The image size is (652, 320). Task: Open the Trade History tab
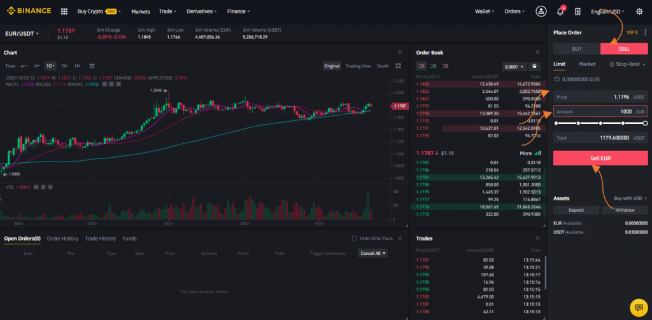100,239
